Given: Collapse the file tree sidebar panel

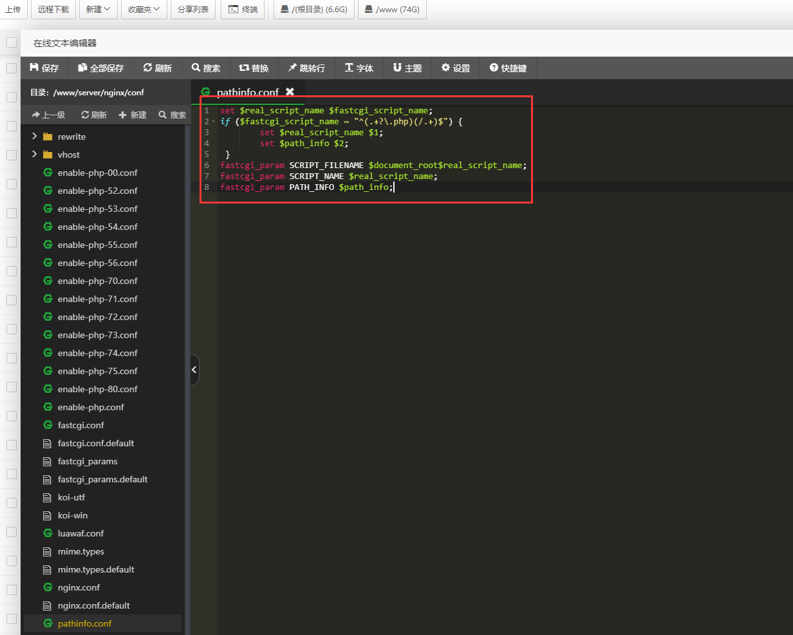Looking at the screenshot, I should coord(194,370).
